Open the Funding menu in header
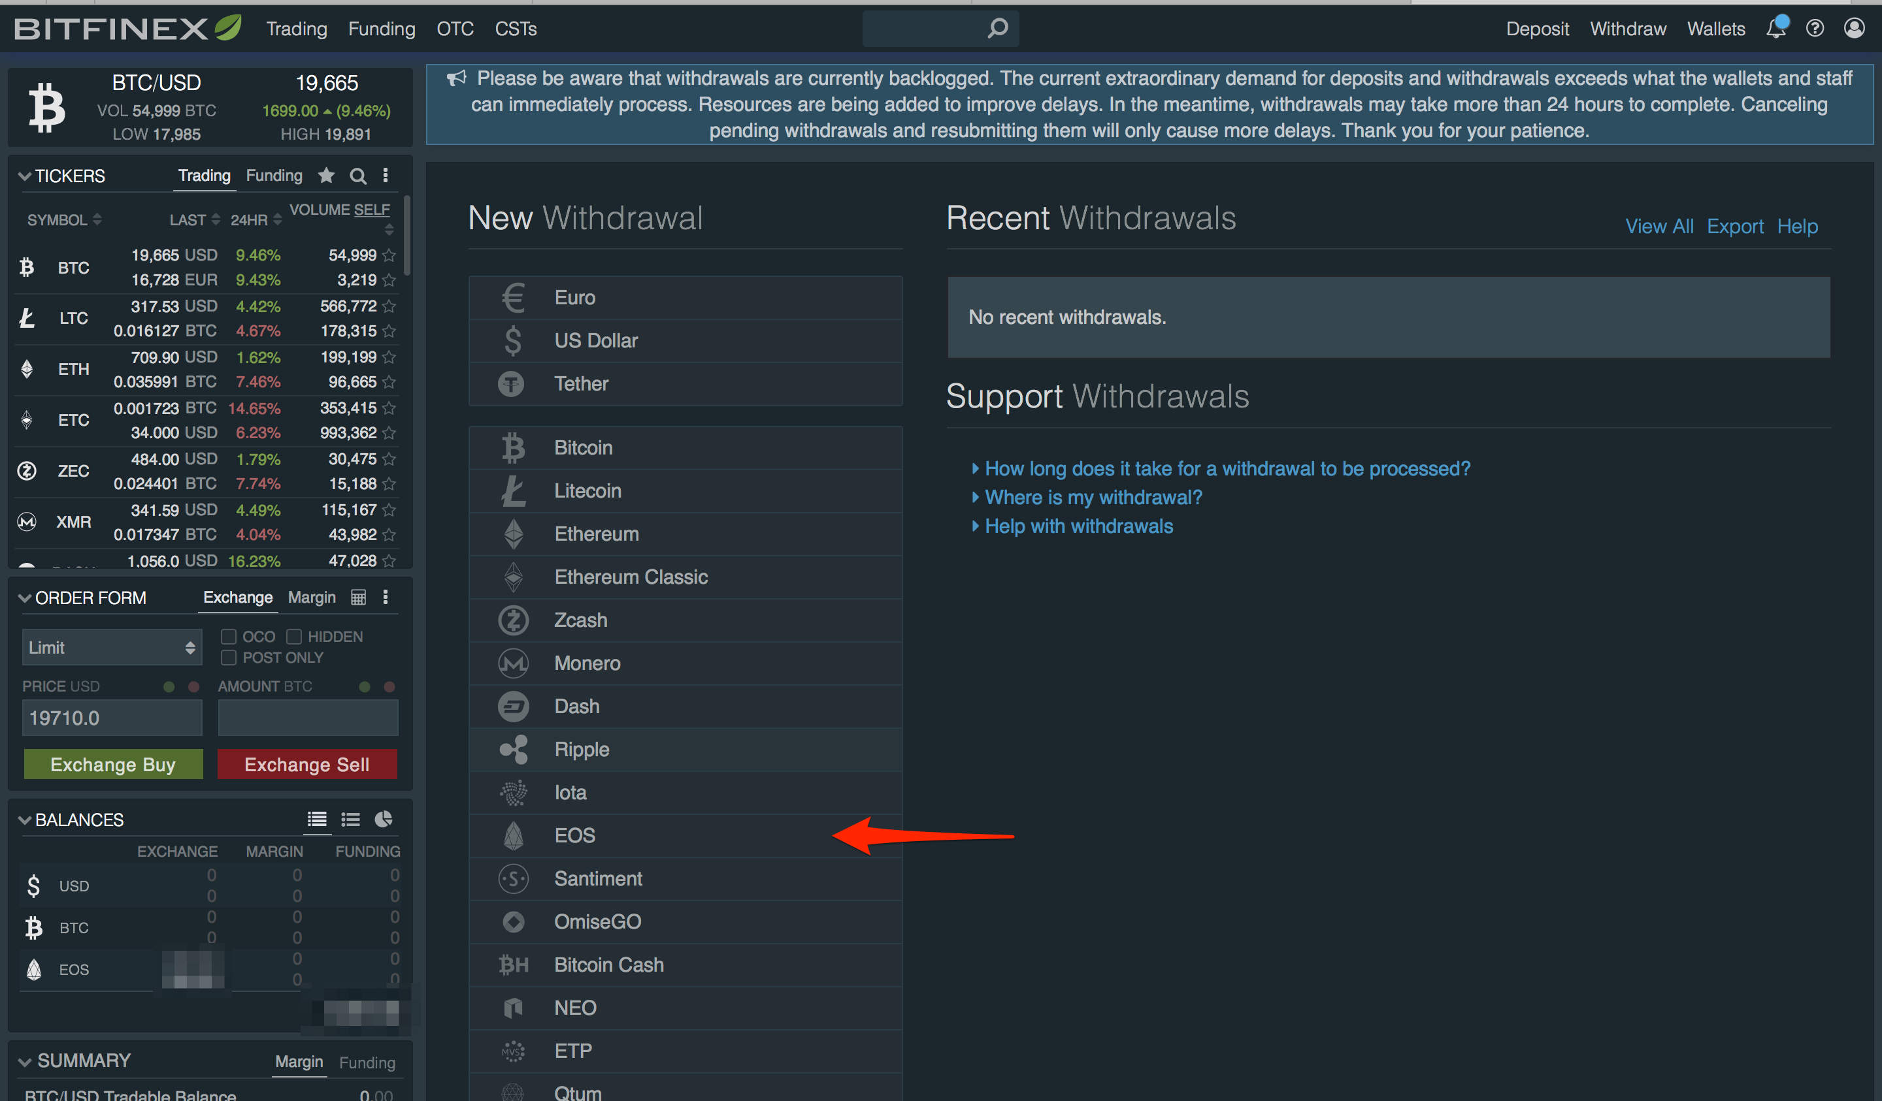This screenshot has height=1101, width=1882. pos(382,28)
